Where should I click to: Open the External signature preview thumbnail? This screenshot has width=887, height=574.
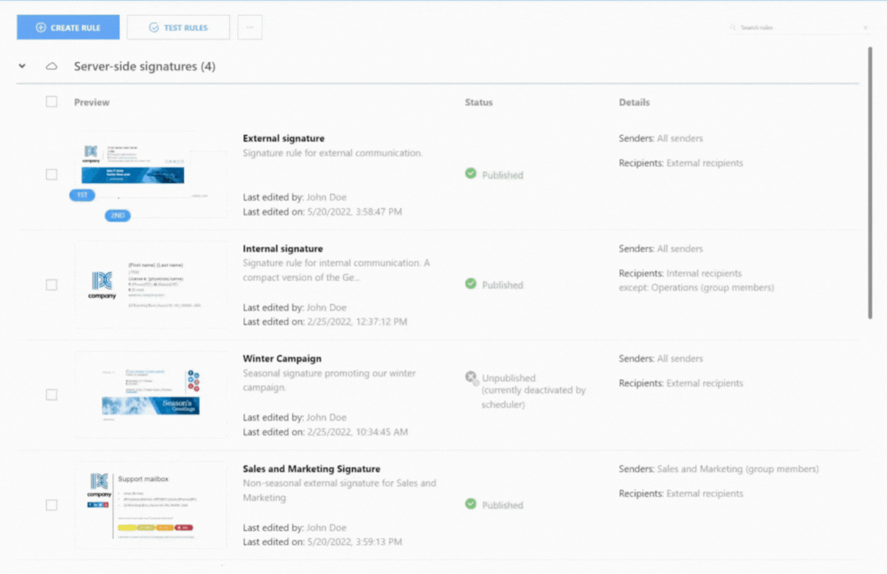pos(150,174)
